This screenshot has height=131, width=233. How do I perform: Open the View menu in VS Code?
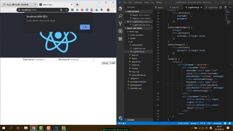click(x=146, y=3)
